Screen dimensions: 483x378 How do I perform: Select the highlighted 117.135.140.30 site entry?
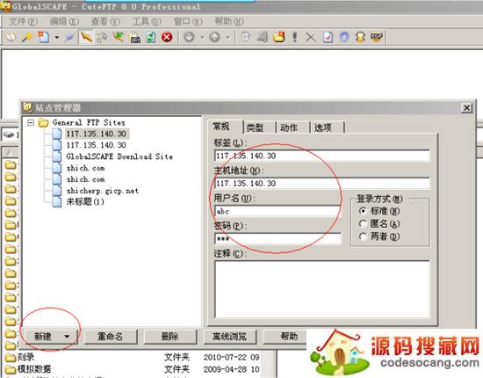point(97,134)
